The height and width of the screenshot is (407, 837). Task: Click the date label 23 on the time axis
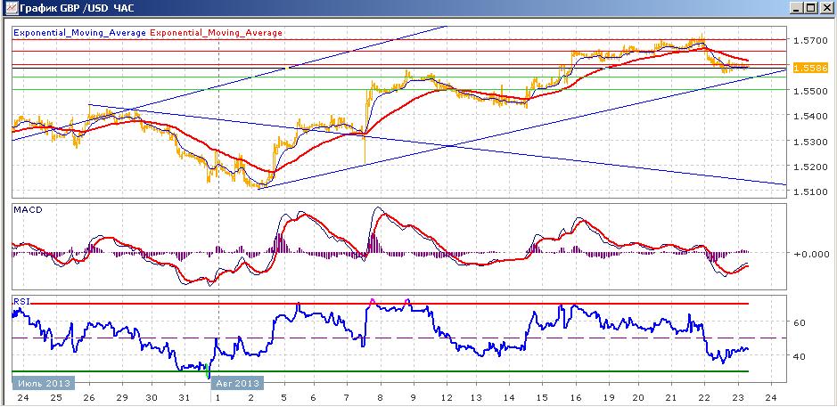coord(738,398)
